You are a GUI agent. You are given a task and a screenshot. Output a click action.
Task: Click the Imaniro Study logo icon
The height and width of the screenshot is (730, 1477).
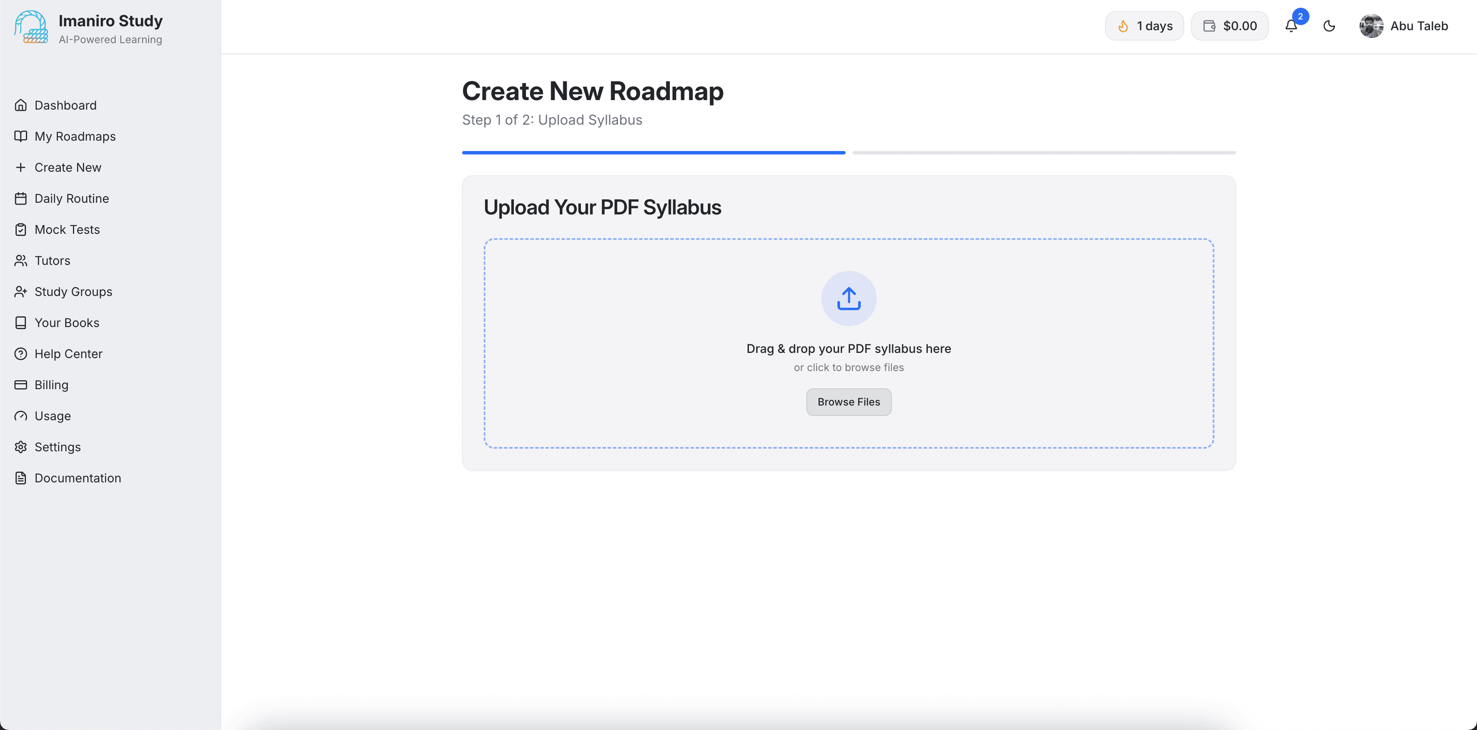pyautogui.click(x=31, y=27)
